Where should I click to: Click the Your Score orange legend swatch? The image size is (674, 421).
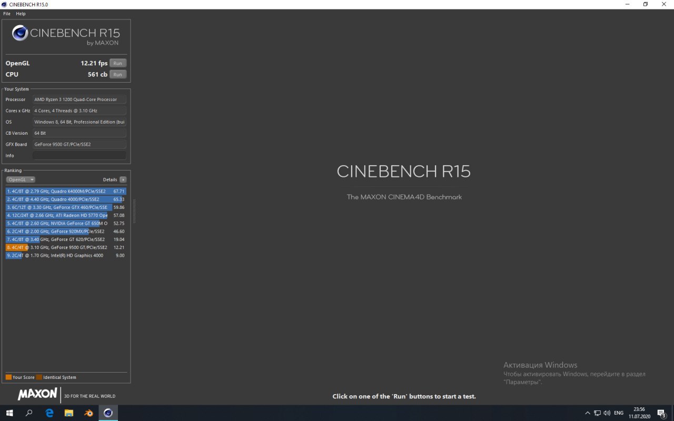point(8,377)
